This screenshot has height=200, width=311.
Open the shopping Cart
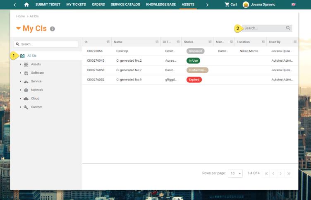coord(231,5)
